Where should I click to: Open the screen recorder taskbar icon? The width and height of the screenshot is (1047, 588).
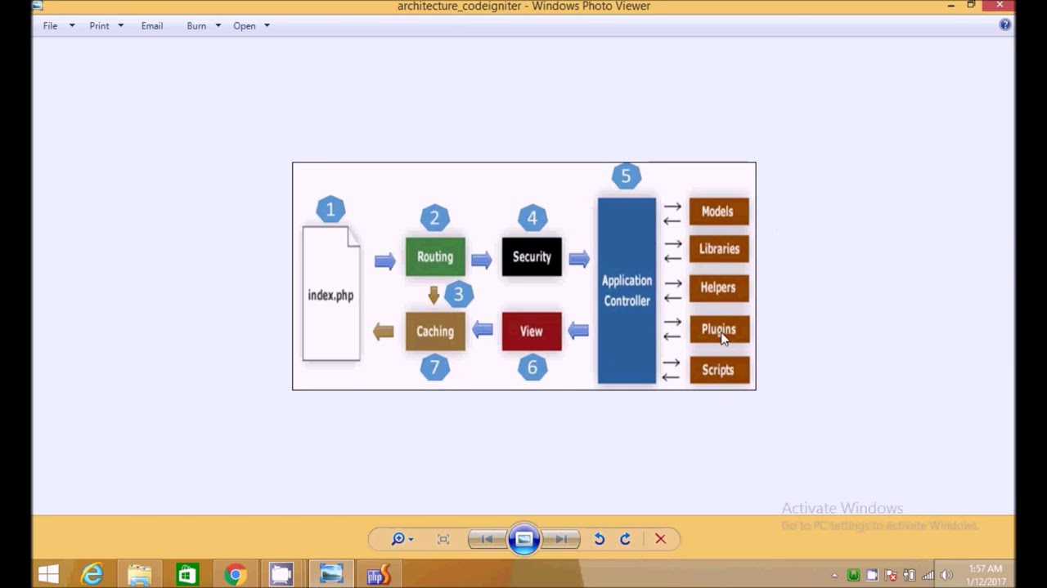tap(282, 576)
